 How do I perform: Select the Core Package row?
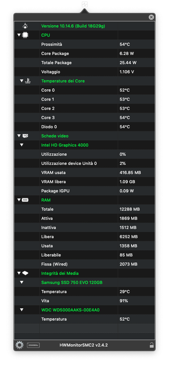(x=85, y=54)
